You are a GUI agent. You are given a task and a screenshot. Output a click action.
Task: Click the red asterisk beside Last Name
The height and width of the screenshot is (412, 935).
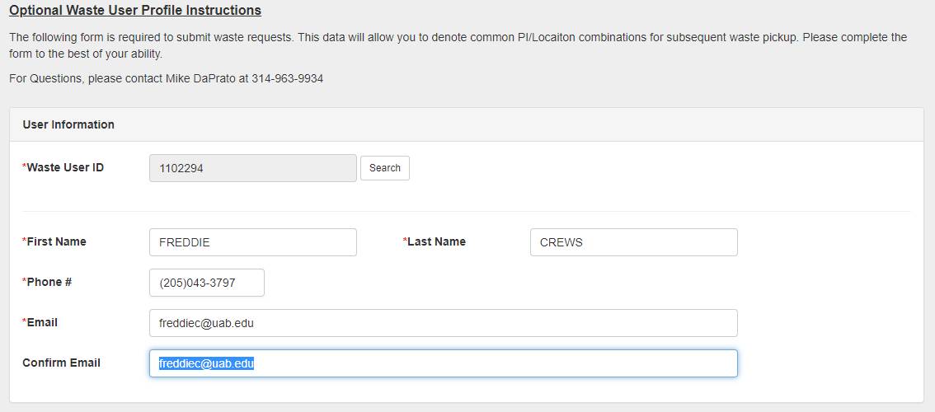pyautogui.click(x=405, y=241)
